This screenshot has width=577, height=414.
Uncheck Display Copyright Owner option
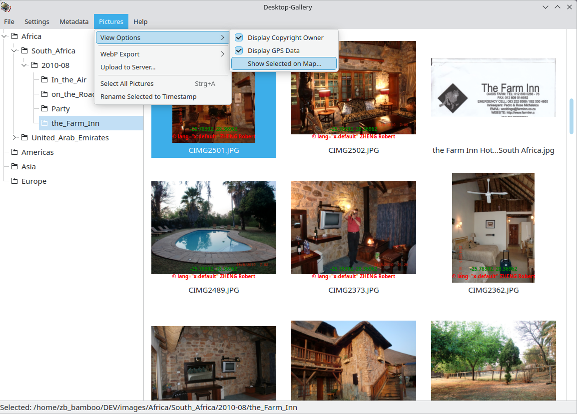tap(239, 37)
